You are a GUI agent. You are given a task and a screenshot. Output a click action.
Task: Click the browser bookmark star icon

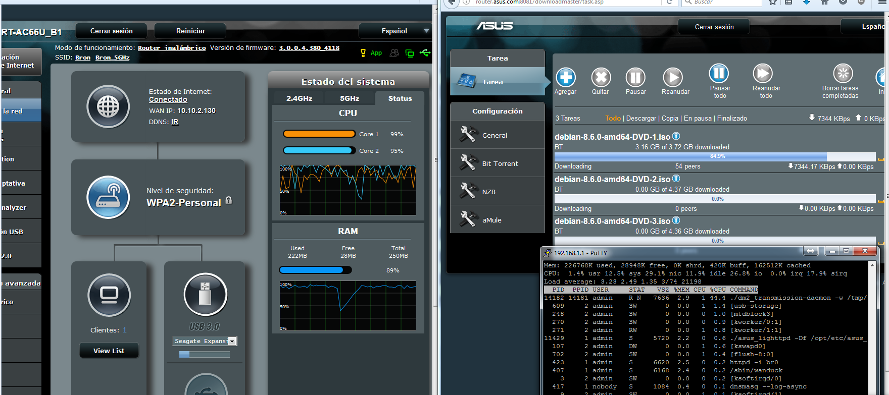pos(773,2)
